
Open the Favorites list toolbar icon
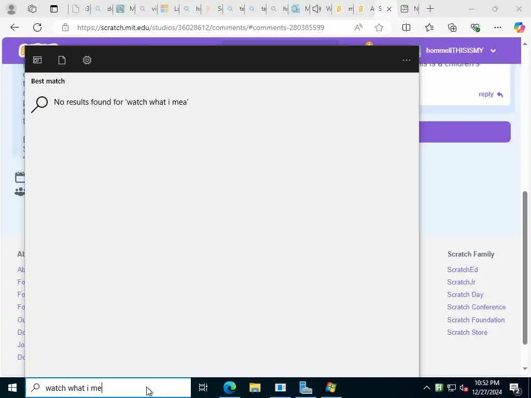429,27
